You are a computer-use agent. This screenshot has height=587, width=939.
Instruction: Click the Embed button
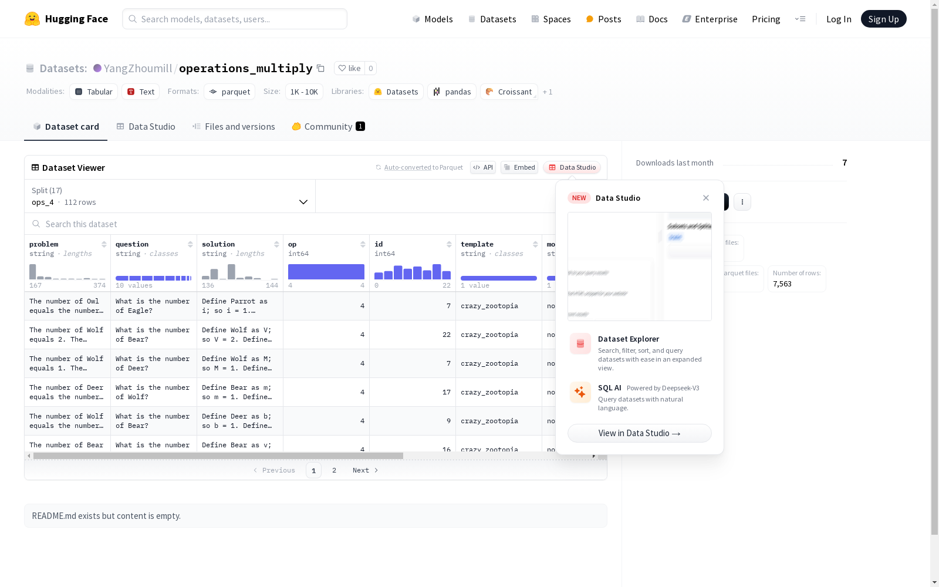(x=519, y=167)
